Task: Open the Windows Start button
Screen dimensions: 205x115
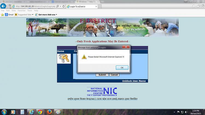Action: click(4, 112)
